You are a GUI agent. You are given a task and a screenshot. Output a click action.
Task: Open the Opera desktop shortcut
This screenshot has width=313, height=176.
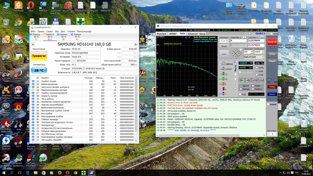31,6
